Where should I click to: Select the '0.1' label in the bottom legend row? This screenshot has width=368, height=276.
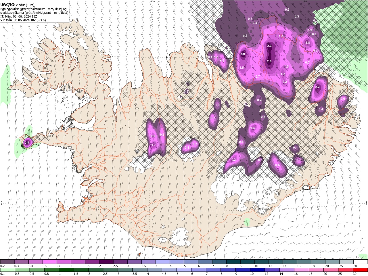[x=3, y=274]
